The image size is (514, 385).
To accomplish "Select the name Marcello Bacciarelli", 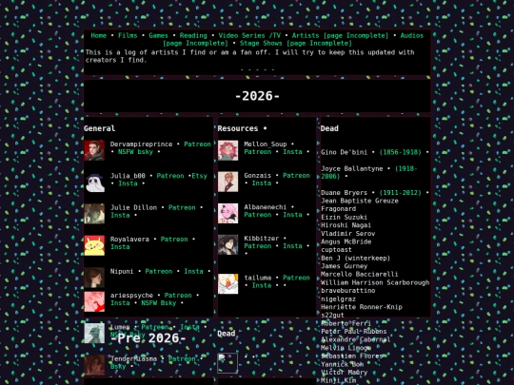I will (360, 274).
